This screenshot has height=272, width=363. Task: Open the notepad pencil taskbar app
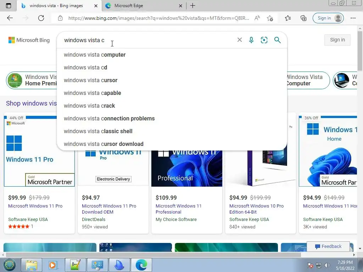76,265
